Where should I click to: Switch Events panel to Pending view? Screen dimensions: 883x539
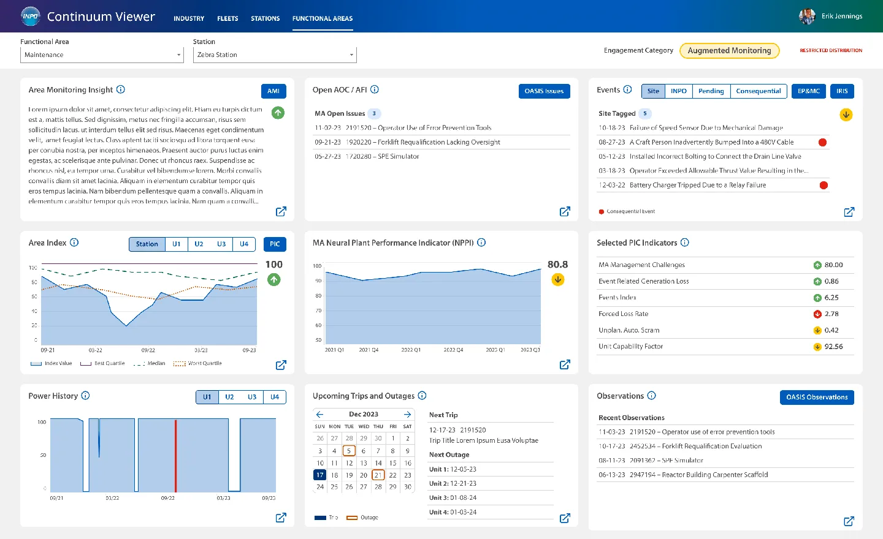pyautogui.click(x=711, y=91)
